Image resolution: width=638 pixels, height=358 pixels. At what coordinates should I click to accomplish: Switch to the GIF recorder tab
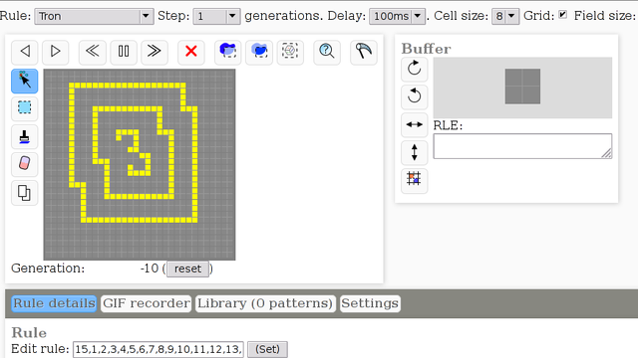click(147, 303)
